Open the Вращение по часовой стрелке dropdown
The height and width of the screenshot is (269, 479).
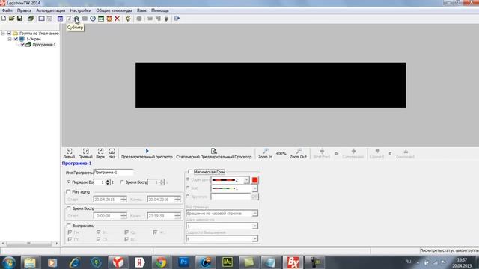pyautogui.click(x=254, y=214)
